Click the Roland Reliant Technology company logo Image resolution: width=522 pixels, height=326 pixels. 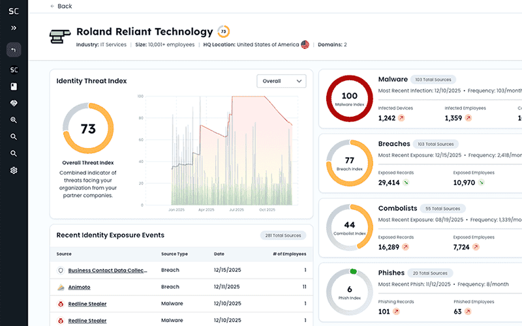point(60,37)
